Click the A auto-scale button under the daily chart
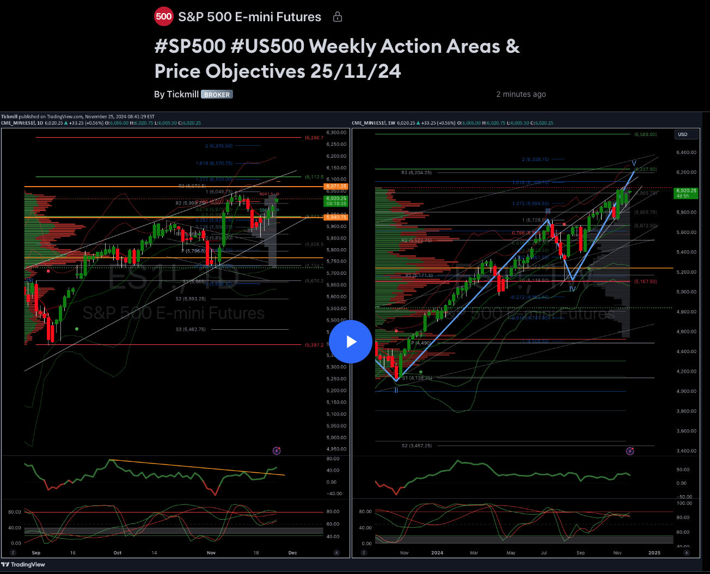Image resolution: width=710 pixels, height=574 pixels. 336,553
